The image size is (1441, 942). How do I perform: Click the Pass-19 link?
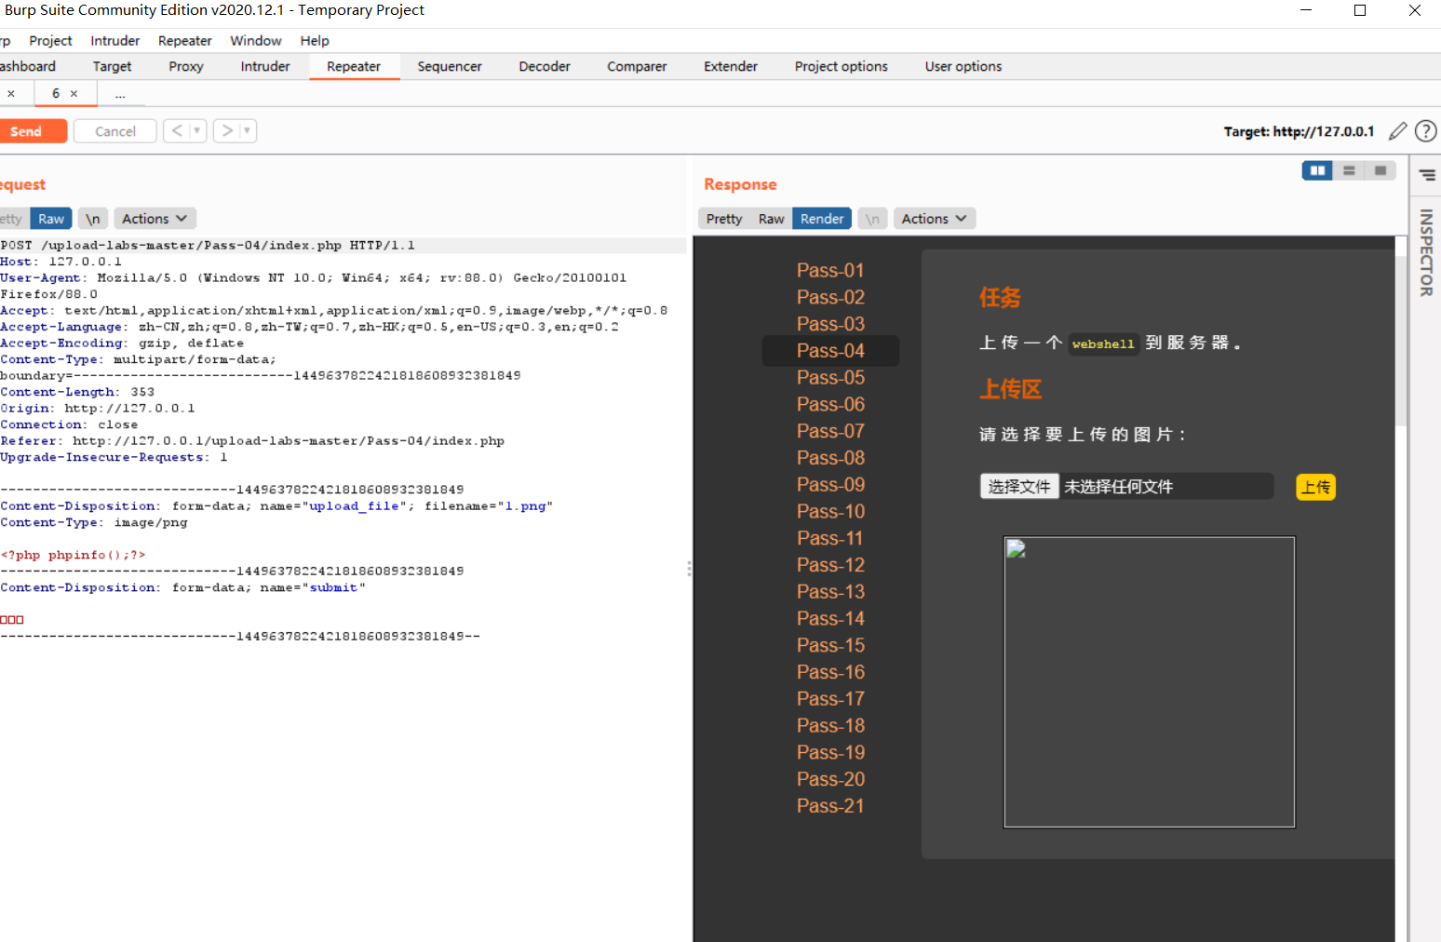coord(830,753)
